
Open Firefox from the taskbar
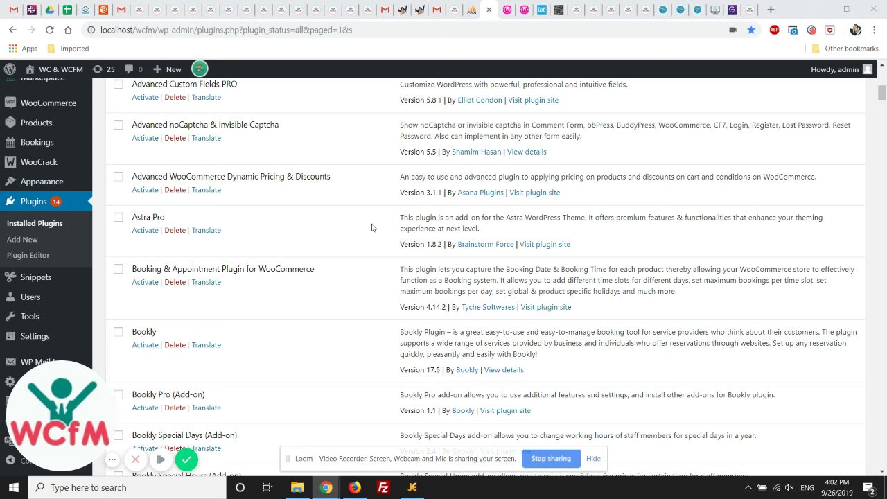[x=354, y=487]
